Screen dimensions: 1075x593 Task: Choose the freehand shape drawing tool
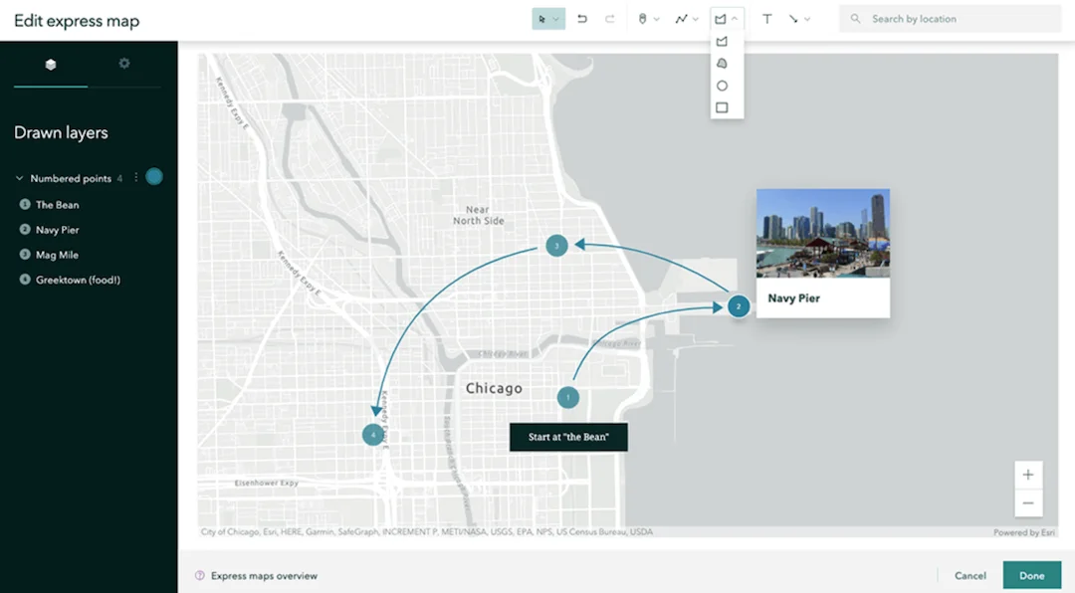(722, 64)
